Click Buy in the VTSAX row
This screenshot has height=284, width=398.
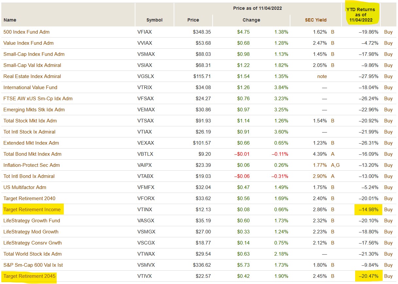click(388, 121)
